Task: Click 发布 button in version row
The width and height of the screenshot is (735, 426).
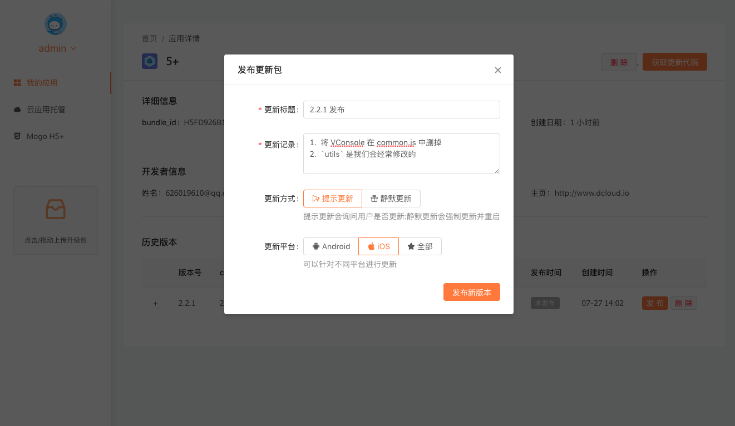Action: click(655, 303)
